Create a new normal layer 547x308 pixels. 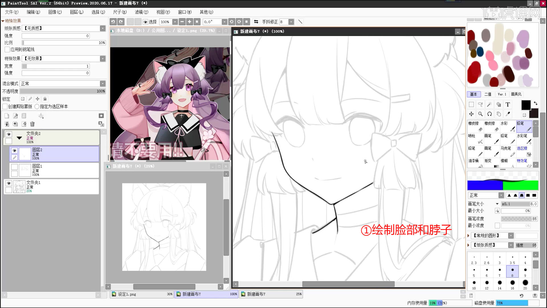pos(7,116)
